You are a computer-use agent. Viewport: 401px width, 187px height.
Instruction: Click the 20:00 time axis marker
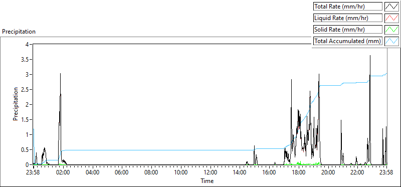point(328,172)
